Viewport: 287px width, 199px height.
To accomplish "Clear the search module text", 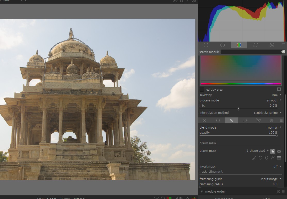I will (x=283, y=52).
